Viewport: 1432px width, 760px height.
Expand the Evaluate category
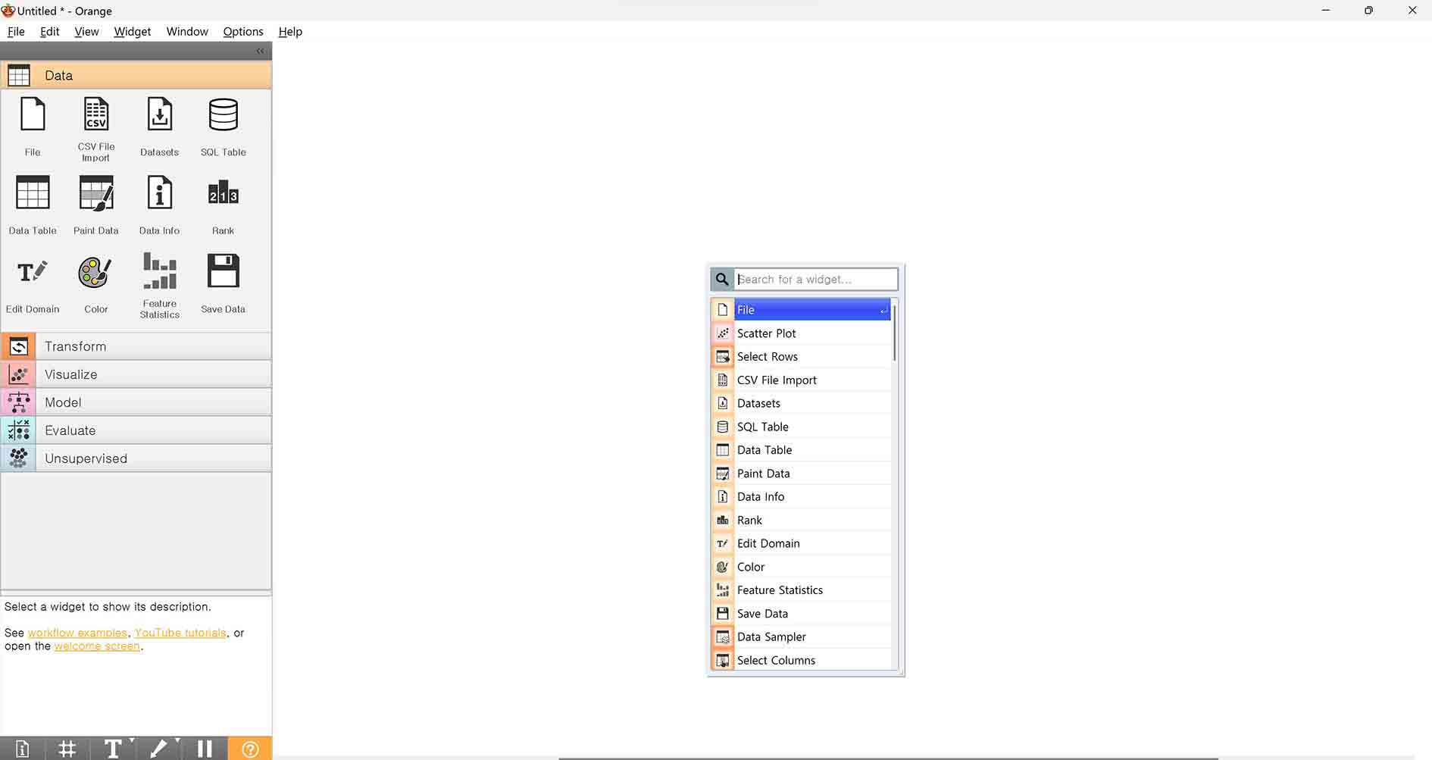(x=136, y=430)
